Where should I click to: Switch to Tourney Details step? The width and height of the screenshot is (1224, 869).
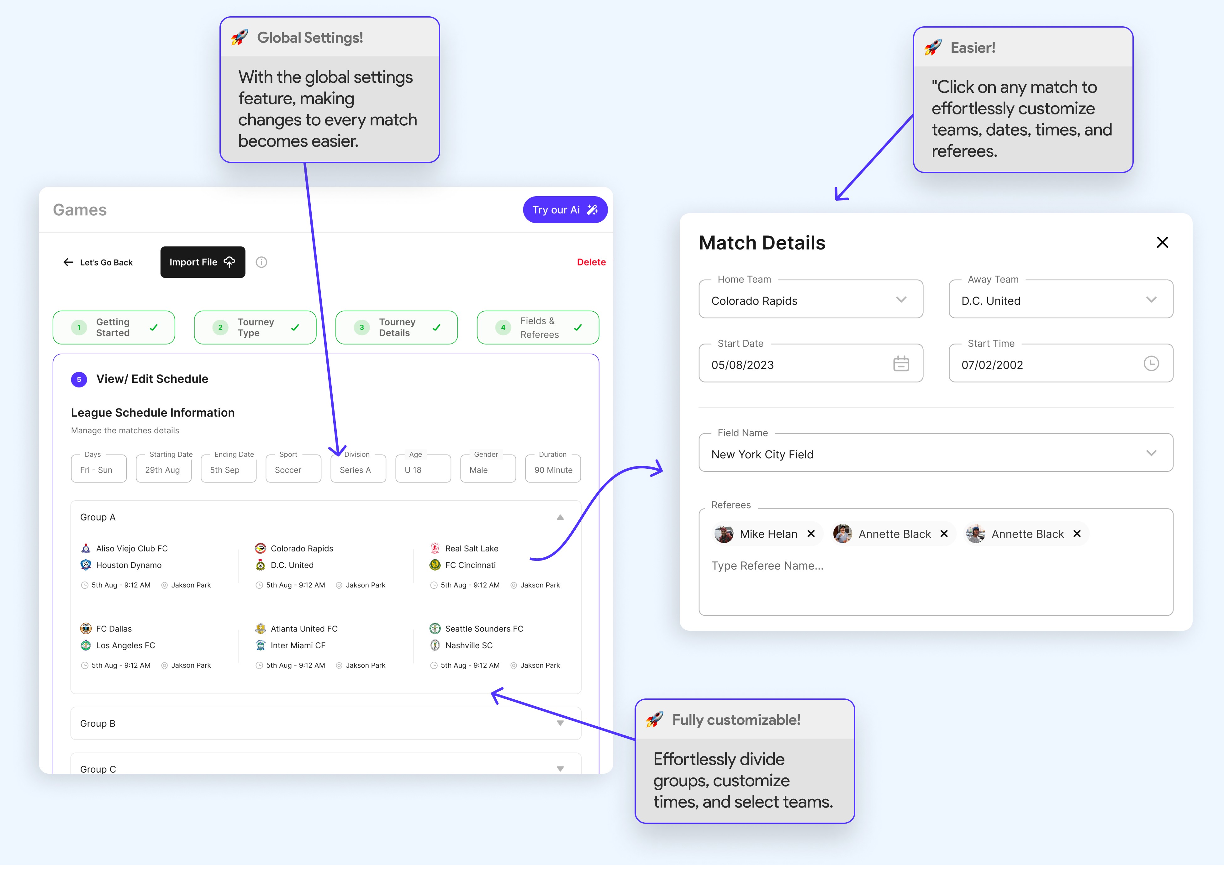pos(396,328)
